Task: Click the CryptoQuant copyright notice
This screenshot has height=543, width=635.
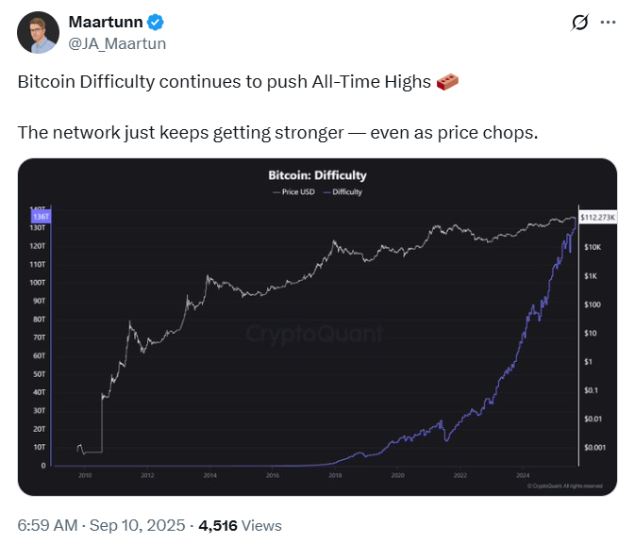Action: click(565, 486)
